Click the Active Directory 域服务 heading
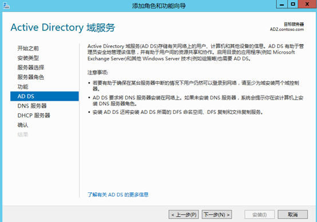Screen dimensions: 317x222 [63, 27]
